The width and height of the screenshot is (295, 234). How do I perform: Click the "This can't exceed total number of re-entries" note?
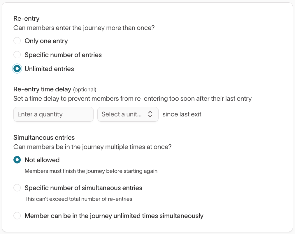(78, 199)
